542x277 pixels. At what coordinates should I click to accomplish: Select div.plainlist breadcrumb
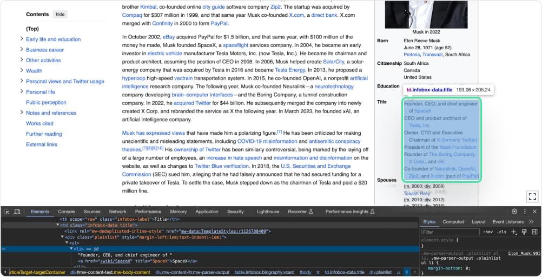[381, 273]
